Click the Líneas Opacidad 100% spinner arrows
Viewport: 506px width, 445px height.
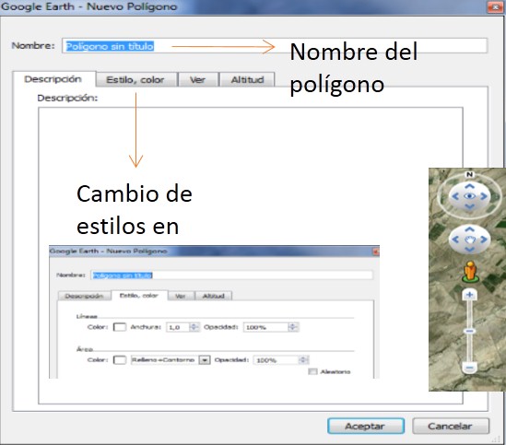[x=293, y=327]
